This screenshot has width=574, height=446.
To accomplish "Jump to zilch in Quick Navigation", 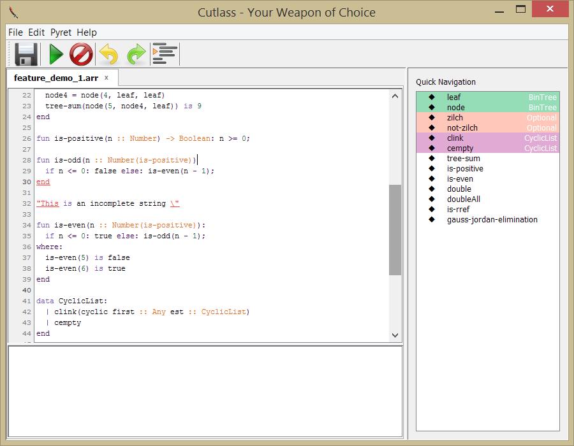I will pyautogui.click(x=488, y=117).
